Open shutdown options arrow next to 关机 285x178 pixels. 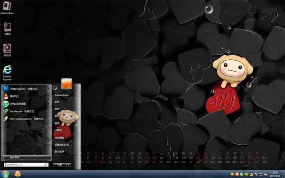click(69, 165)
